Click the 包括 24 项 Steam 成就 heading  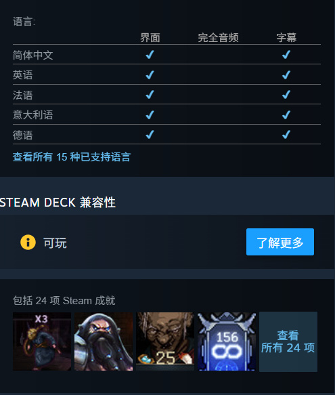[64, 301]
